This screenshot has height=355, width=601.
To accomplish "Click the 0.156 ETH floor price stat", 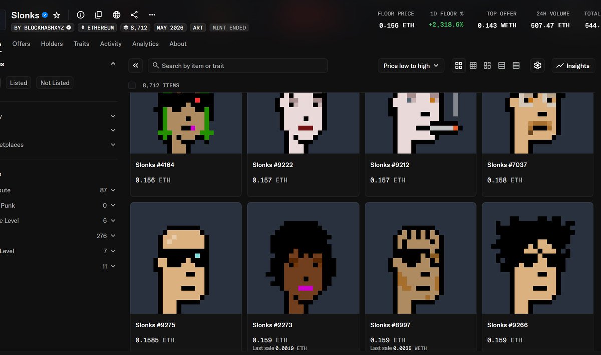I will pos(396,25).
